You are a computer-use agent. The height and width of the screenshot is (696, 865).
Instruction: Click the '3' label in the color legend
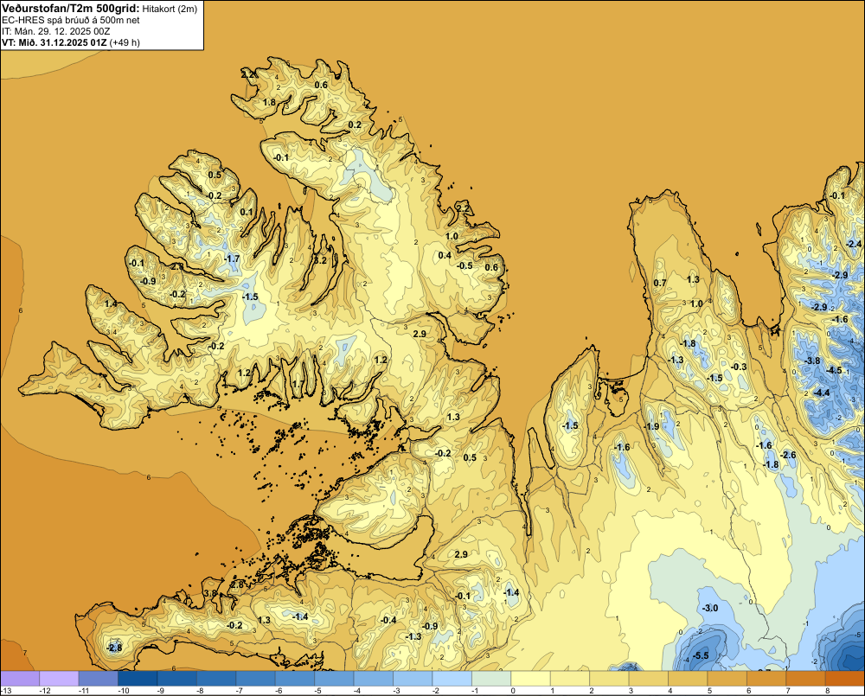631,691
